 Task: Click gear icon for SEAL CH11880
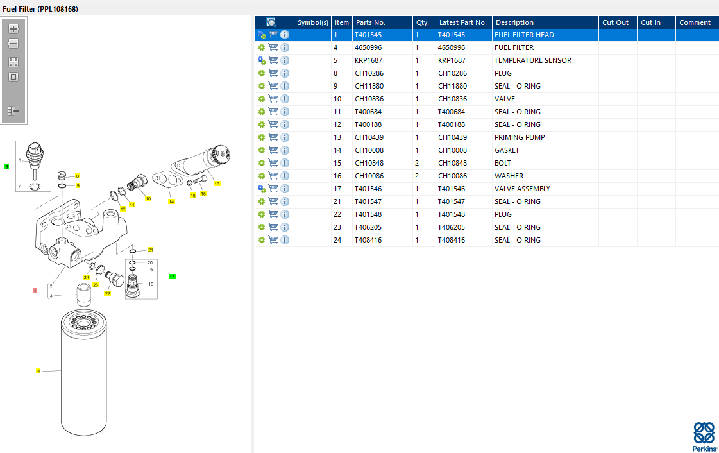262,86
